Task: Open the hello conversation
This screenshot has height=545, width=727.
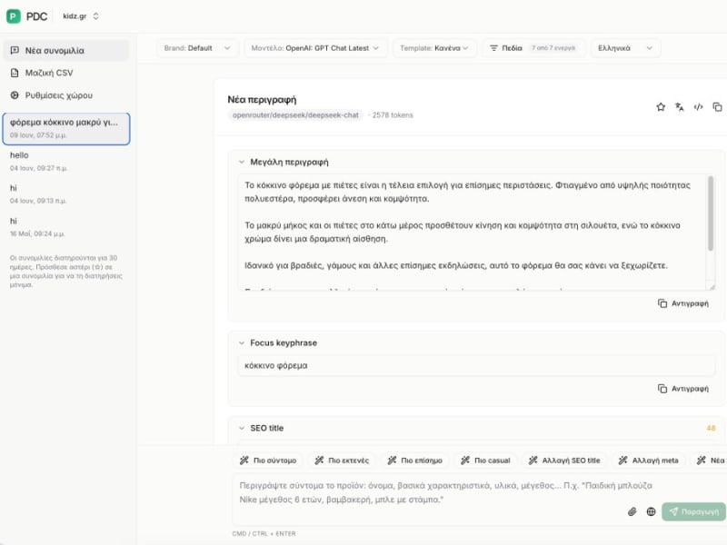Action: pos(65,161)
